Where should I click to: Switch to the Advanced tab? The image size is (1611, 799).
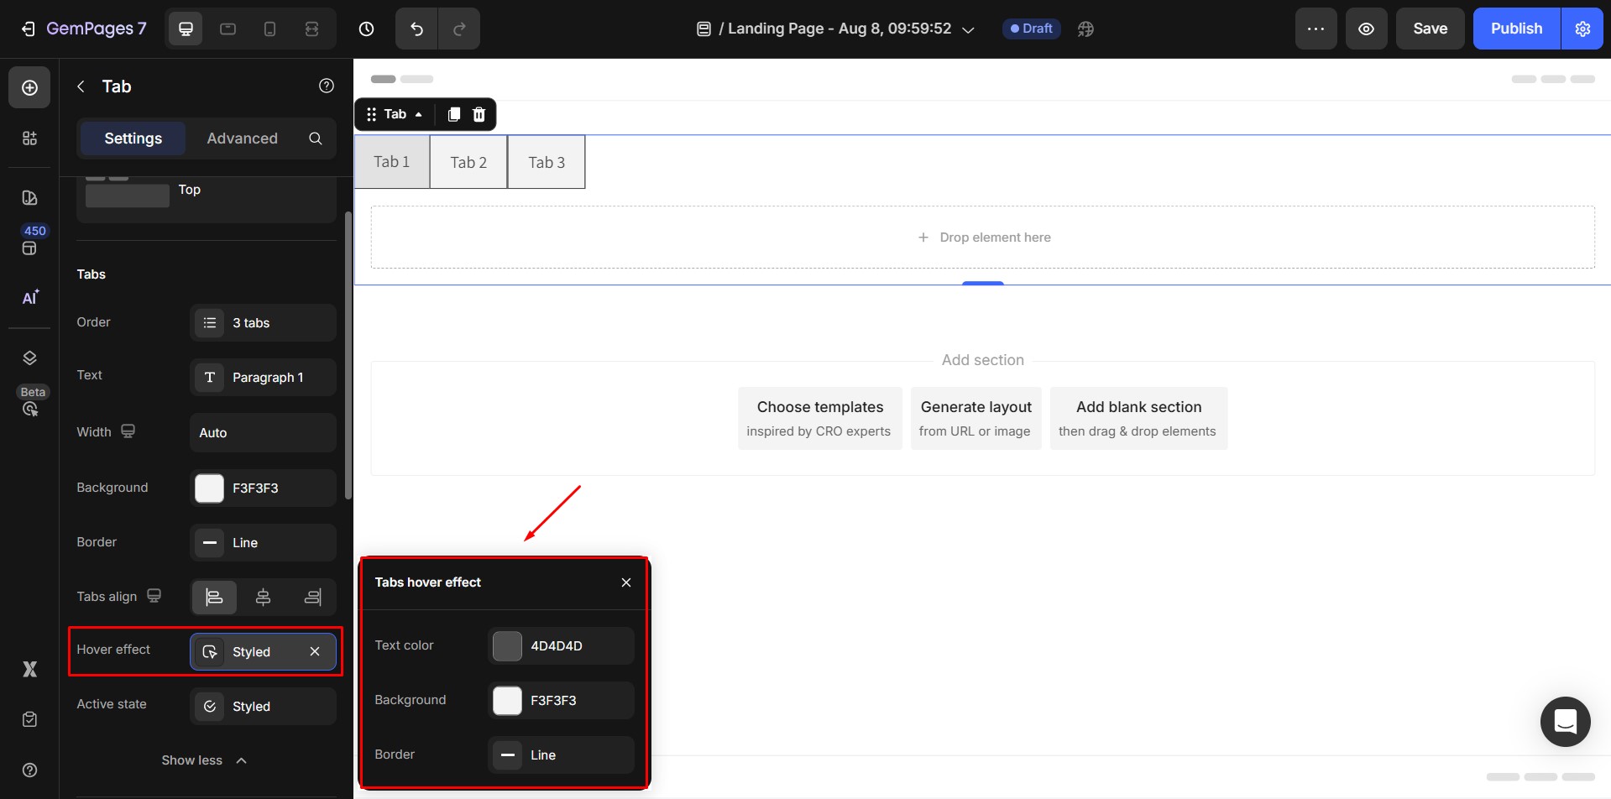pyautogui.click(x=242, y=138)
